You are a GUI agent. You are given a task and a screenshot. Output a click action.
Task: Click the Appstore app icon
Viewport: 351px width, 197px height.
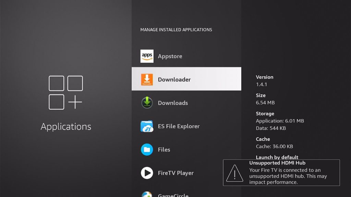[x=147, y=56]
